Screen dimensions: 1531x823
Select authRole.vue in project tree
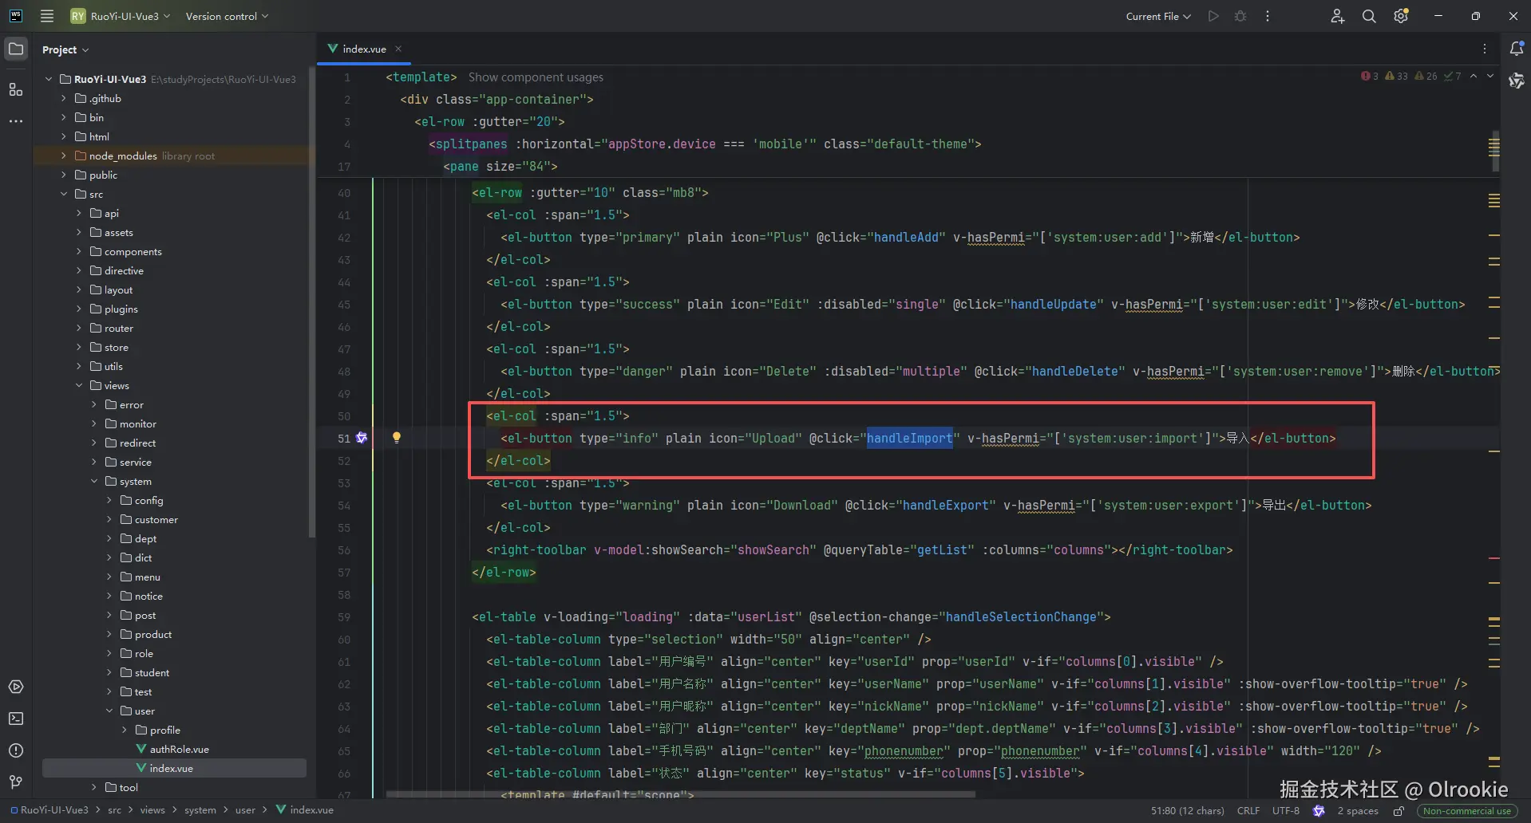coord(179,749)
